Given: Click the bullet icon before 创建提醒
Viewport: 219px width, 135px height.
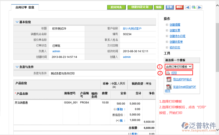Looking at the screenshot, I should click(x=167, y=25).
